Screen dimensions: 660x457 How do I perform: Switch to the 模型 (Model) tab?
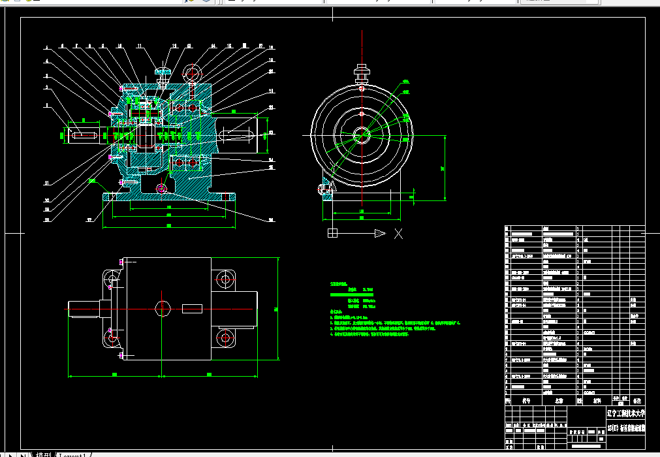[x=44, y=455]
